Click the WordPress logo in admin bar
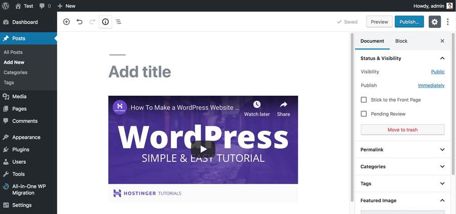Image resolution: width=456 pixels, height=214 pixels. click(6, 6)
